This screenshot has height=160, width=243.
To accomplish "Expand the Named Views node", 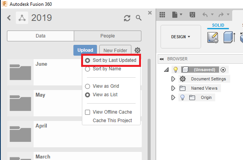I will 173,88.
